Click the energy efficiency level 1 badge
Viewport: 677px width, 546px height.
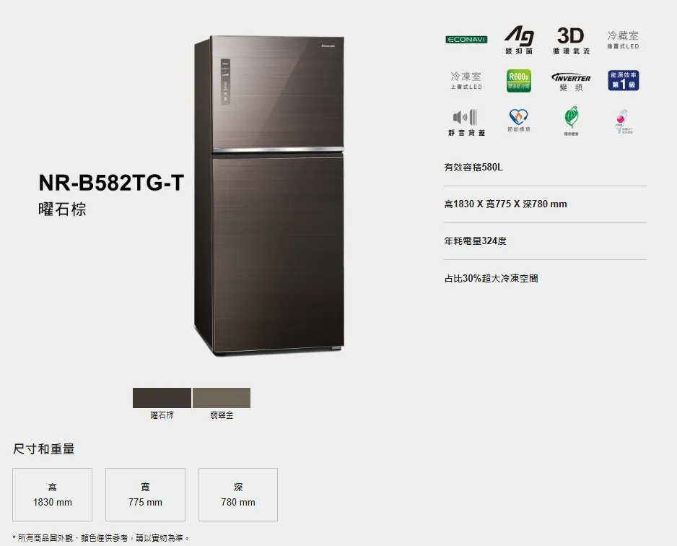(623, 80)
